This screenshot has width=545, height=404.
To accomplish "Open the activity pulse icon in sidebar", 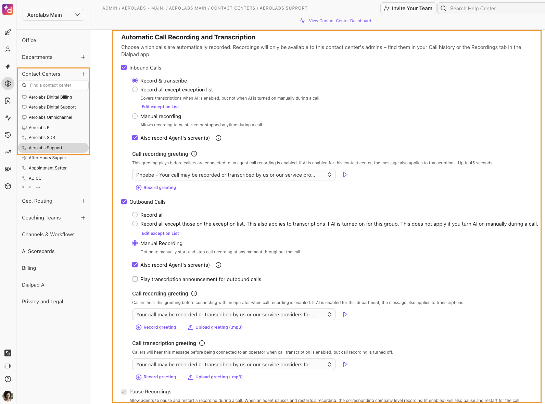I will point(8,118).
